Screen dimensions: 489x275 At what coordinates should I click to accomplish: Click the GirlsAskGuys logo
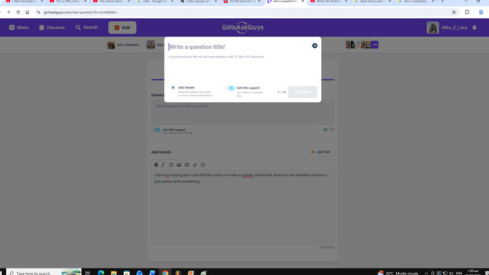coord(242,28)
